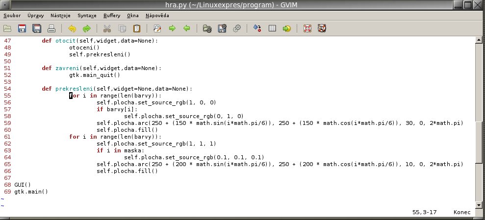The width and height of the screenshot is (485, 220).
Task: Click 'gtk.main()' on line 69
Action: pos(31,192)
